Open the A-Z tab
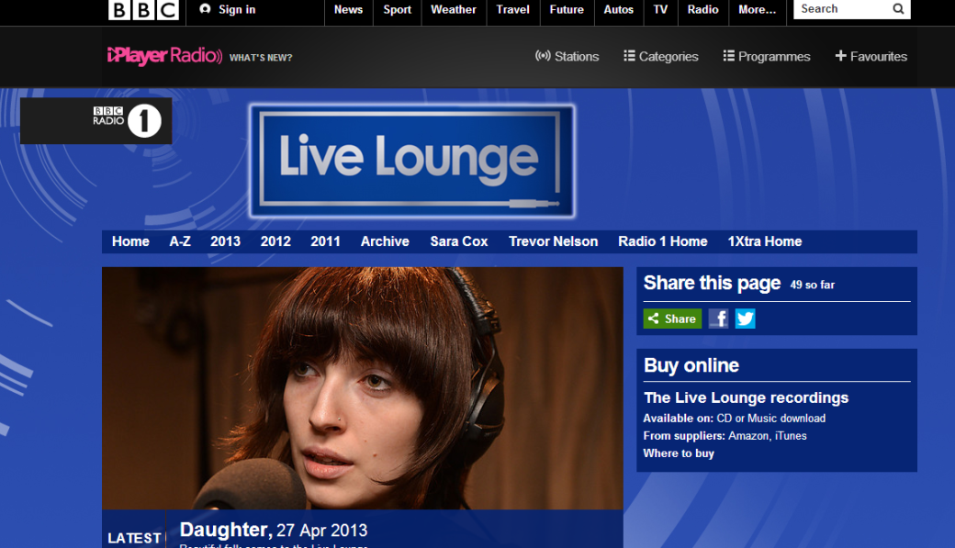 click(180, 241)
